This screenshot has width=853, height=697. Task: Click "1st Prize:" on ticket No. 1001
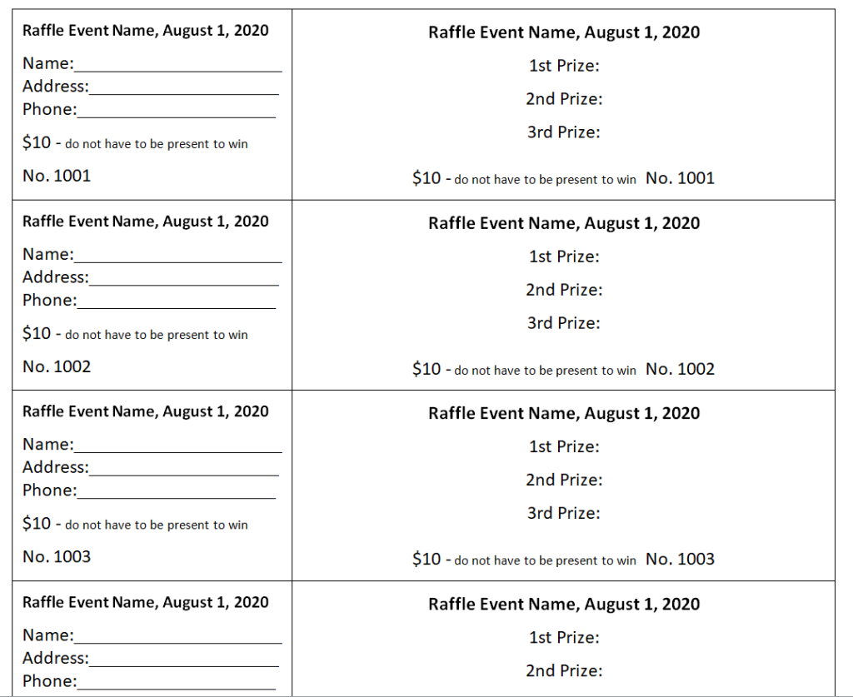tap(564, 66)
